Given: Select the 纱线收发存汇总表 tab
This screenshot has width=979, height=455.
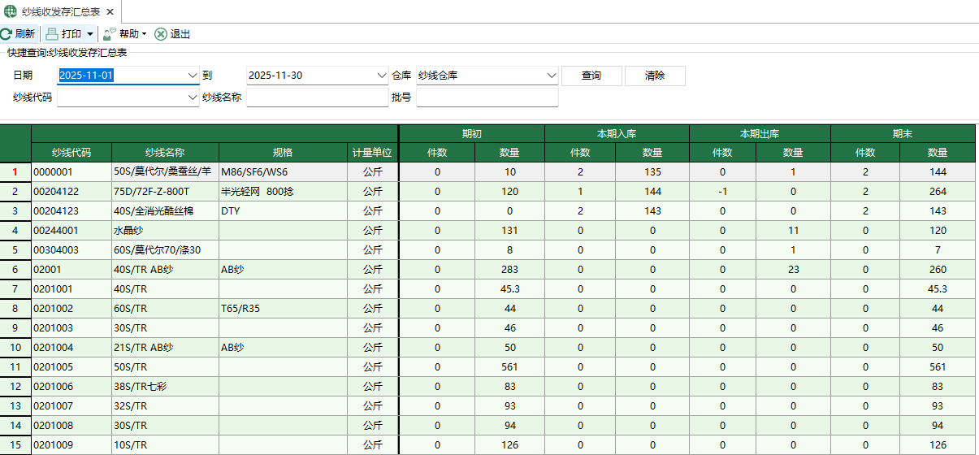Looking at the screenshot, I should (57, 11).
